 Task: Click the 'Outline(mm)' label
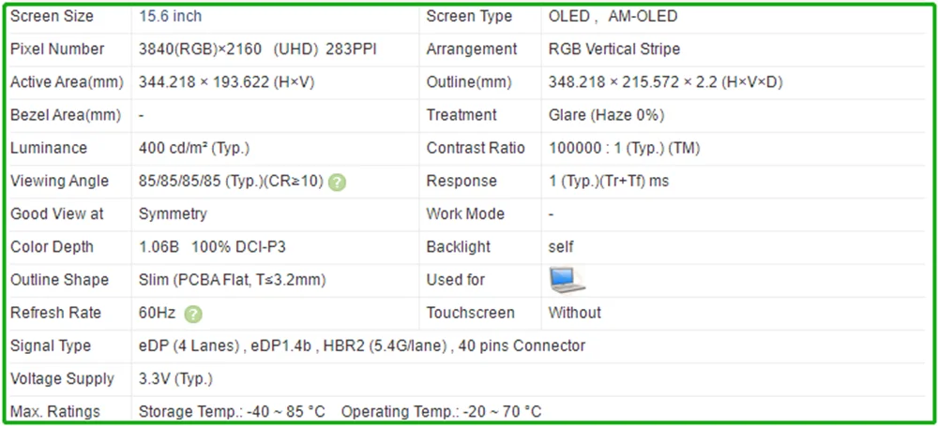pos(469,82)
